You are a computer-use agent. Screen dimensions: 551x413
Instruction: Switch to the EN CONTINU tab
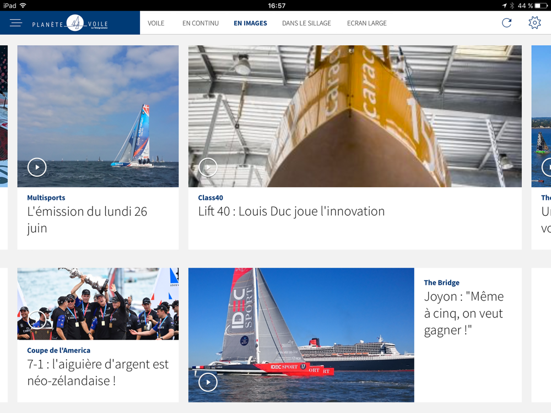pos(201,23)
